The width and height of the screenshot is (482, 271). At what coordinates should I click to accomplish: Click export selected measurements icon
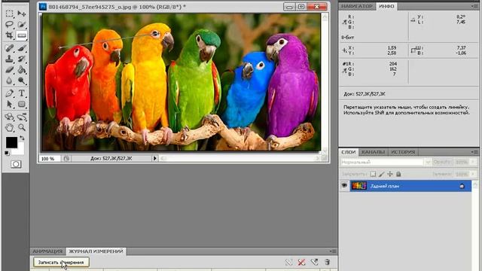[x=314, y=262]
